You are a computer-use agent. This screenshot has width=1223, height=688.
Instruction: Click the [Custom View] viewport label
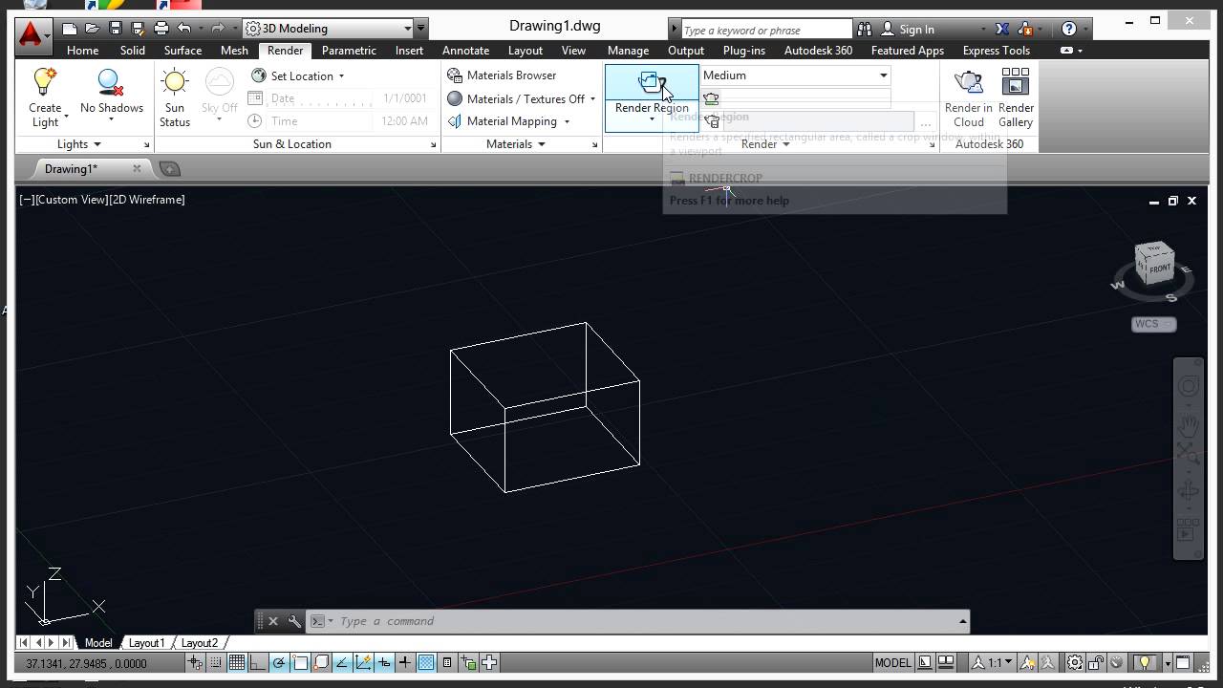(72, 200)
